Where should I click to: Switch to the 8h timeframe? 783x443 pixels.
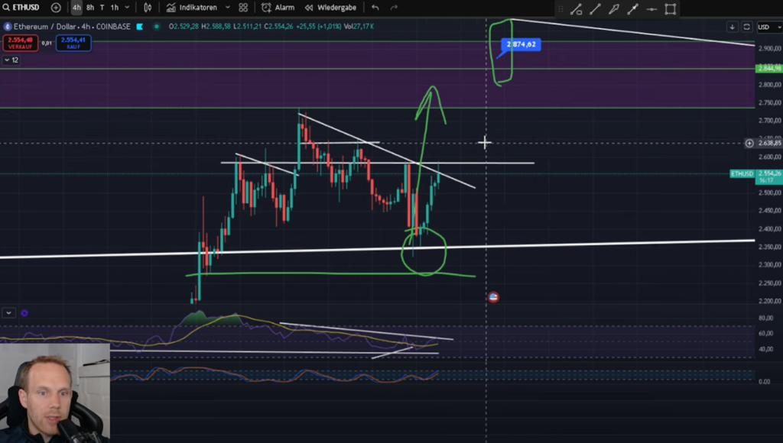(90, 8)
